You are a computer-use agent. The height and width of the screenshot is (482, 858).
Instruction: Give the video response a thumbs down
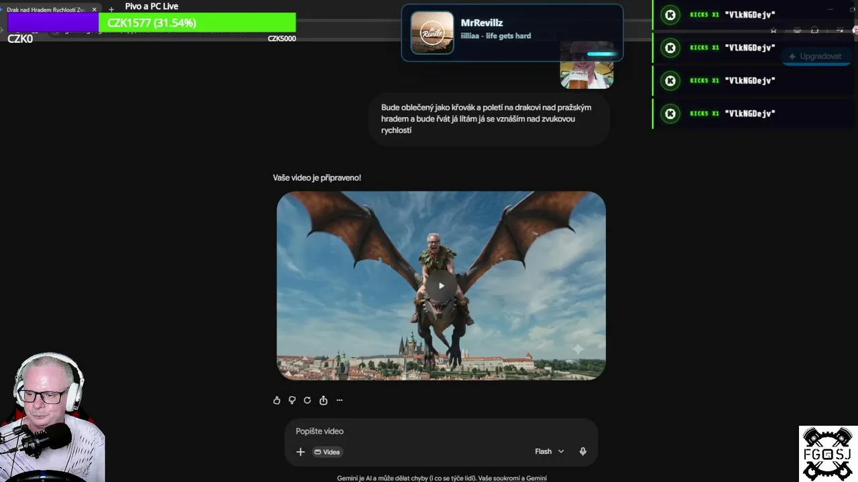coord(292,400)
